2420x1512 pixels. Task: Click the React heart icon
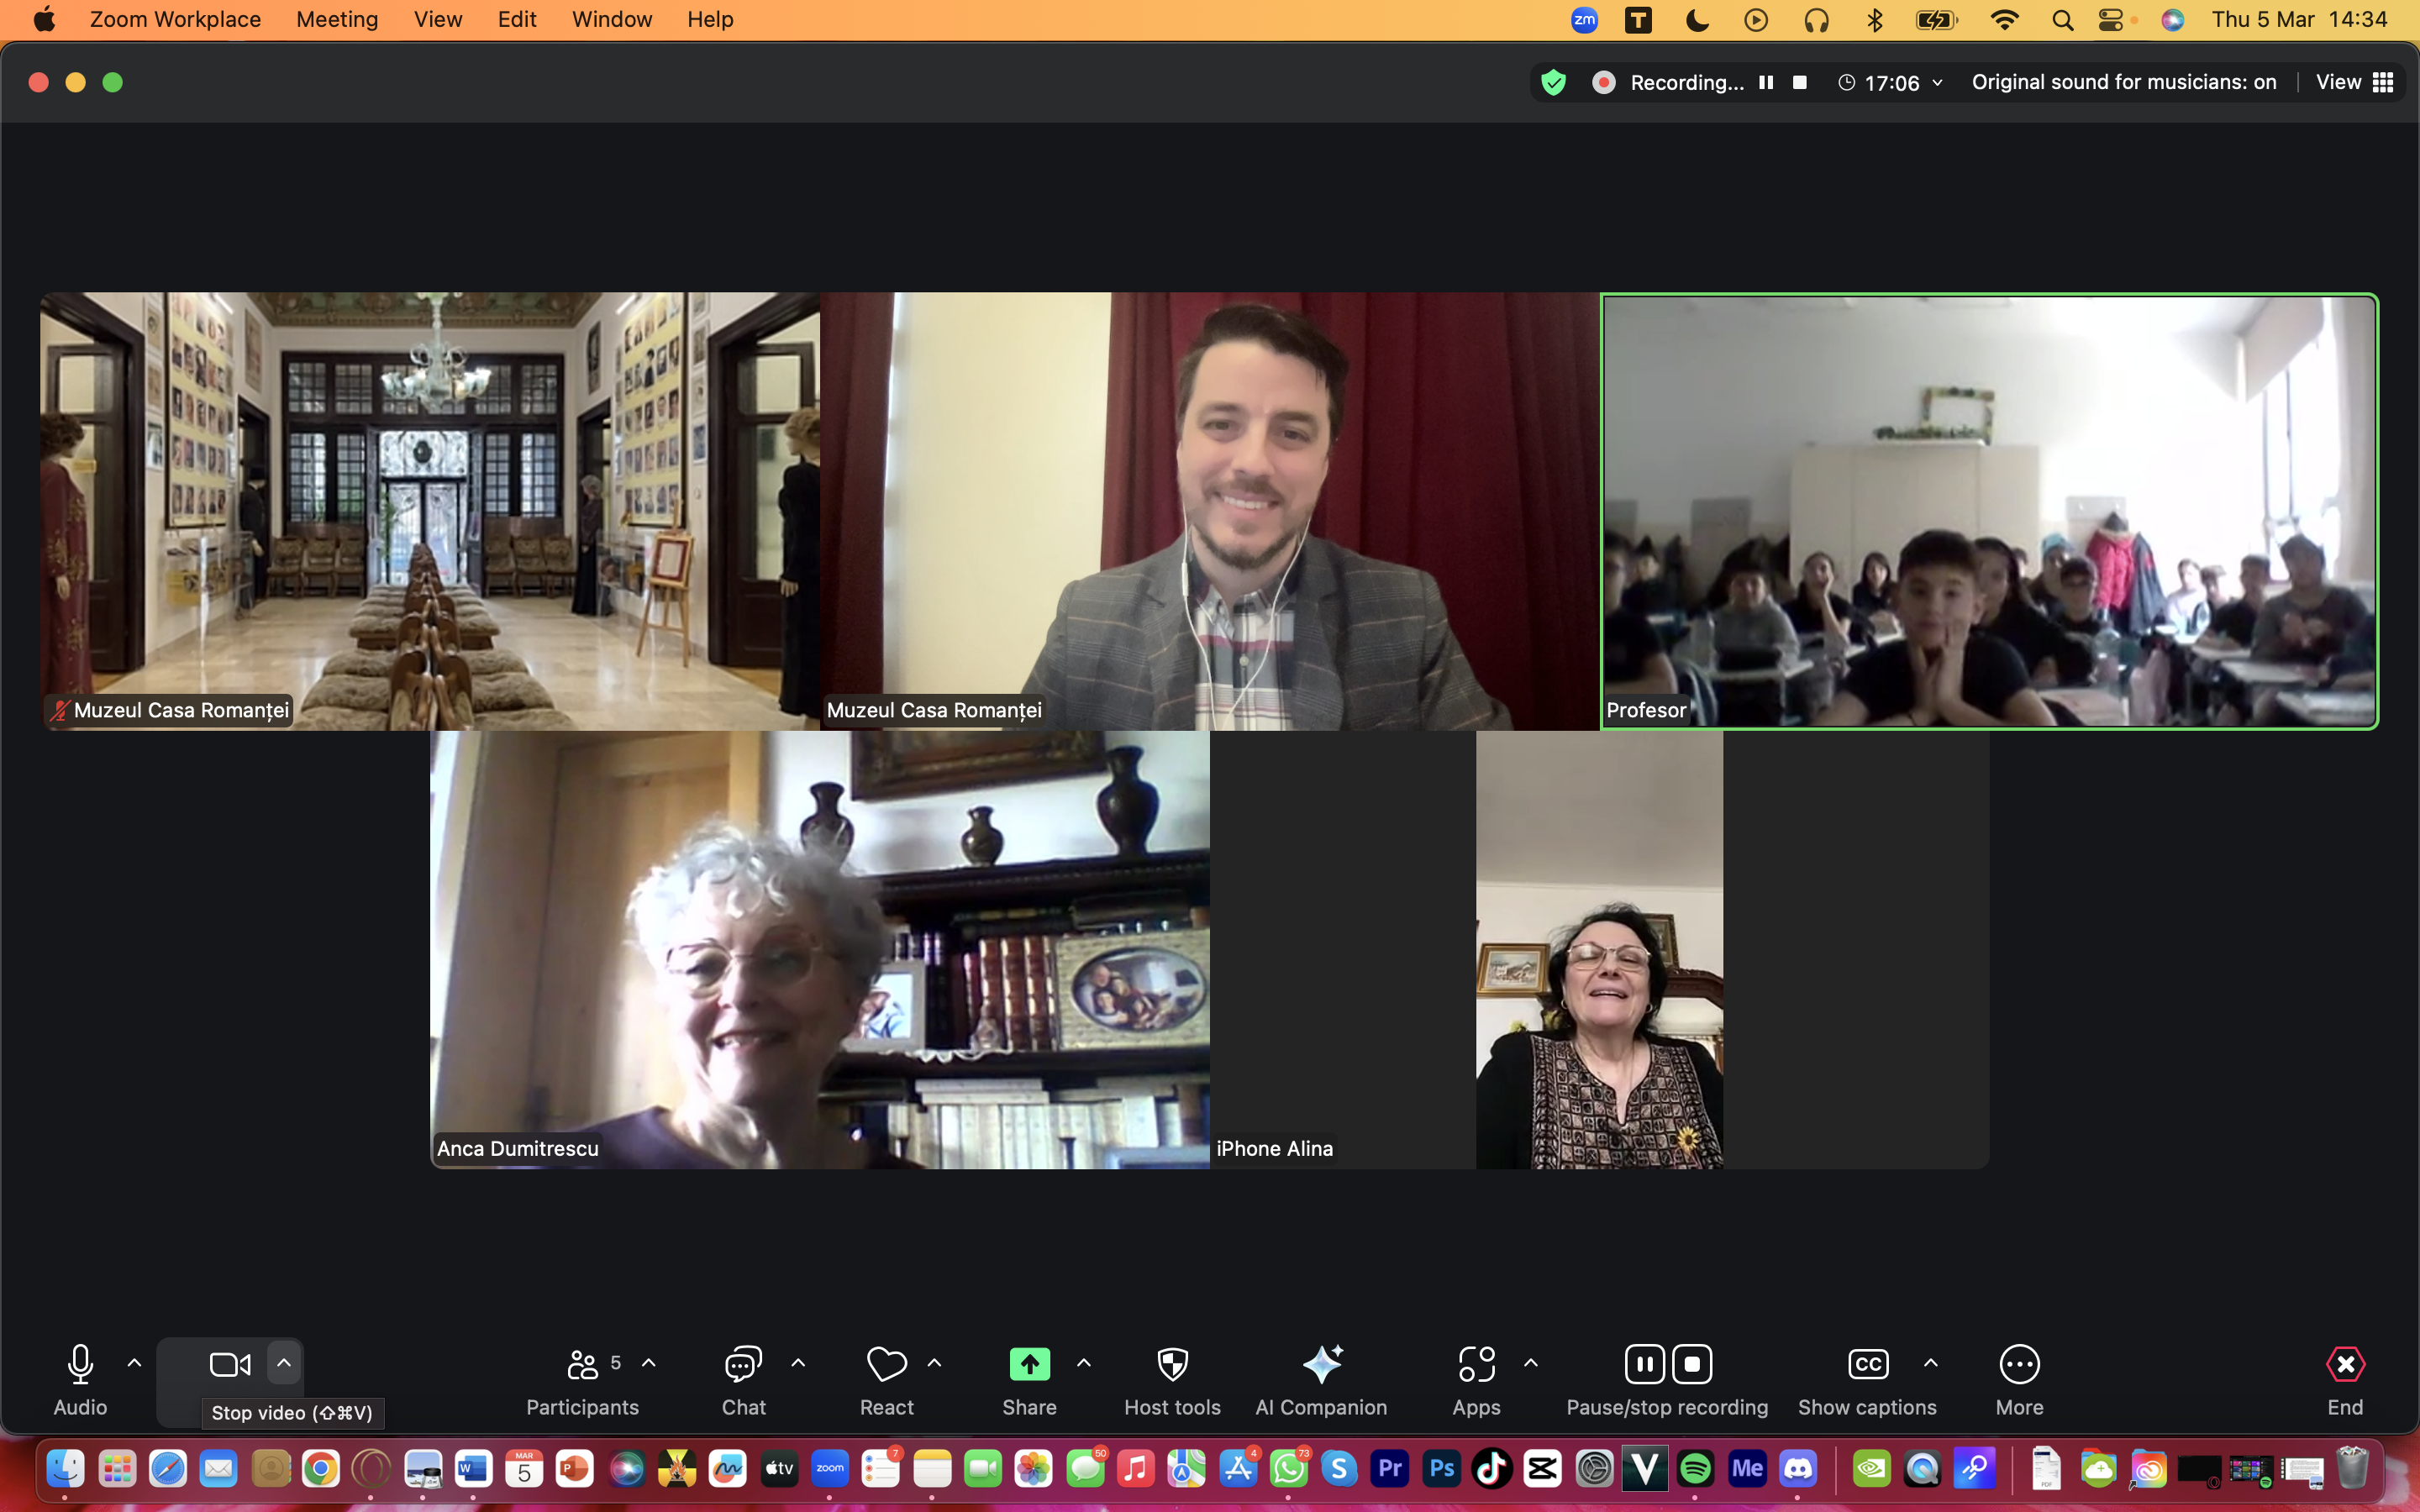pos(886,1364)
